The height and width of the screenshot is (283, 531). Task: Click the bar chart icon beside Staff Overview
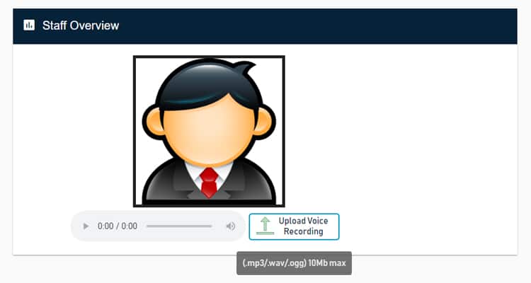[x=29, y=25]
